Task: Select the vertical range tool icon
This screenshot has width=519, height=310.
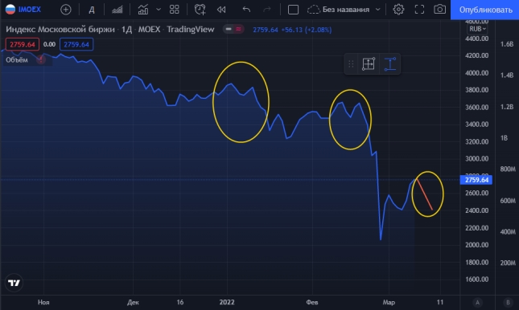Action: [x=390, y=63]
